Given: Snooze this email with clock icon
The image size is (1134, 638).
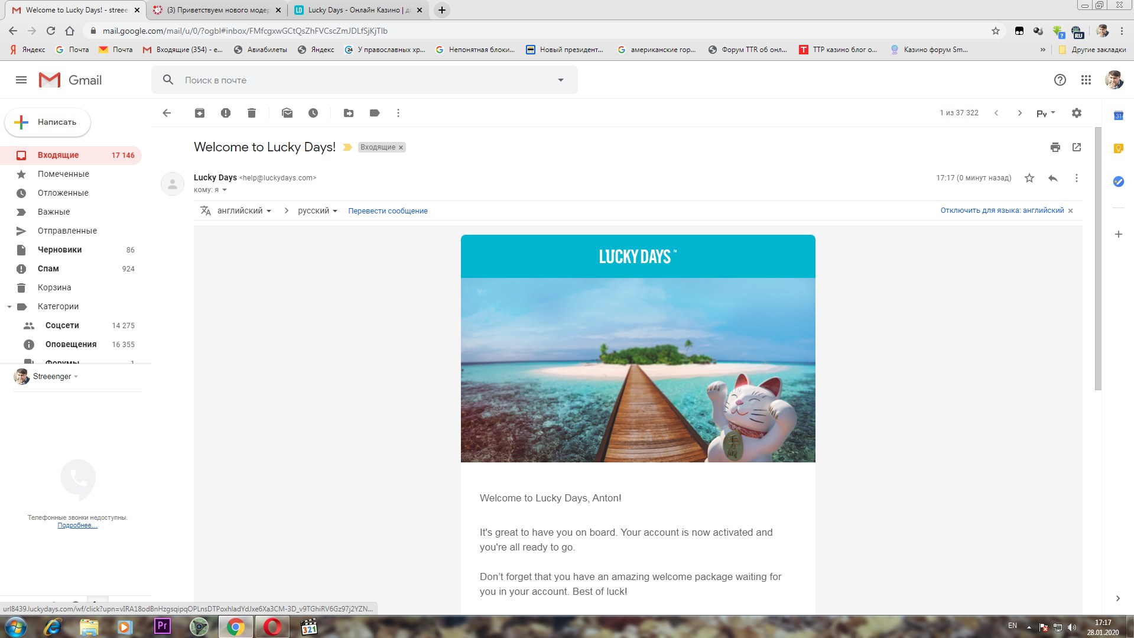Looking at the screenshot, I should point(313,113).
